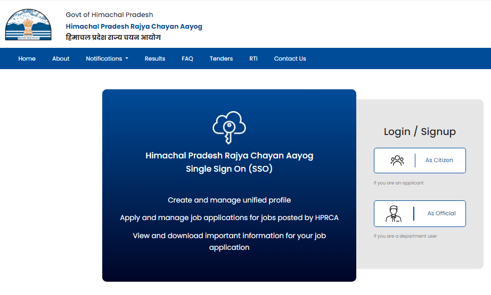Click the Hindi title text in header
This screenshot has height=295, width=491.
tap(113, 38)
